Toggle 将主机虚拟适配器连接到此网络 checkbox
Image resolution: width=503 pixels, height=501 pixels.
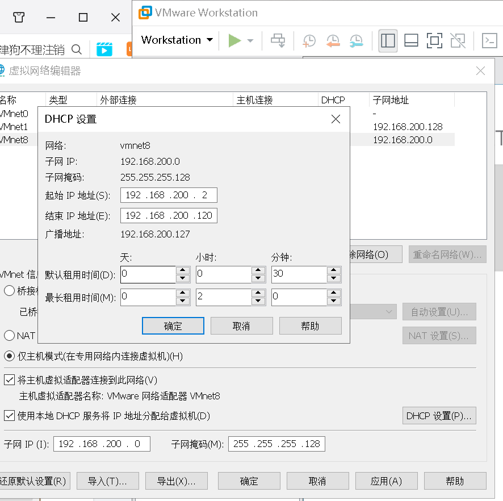tap(9, 380)
